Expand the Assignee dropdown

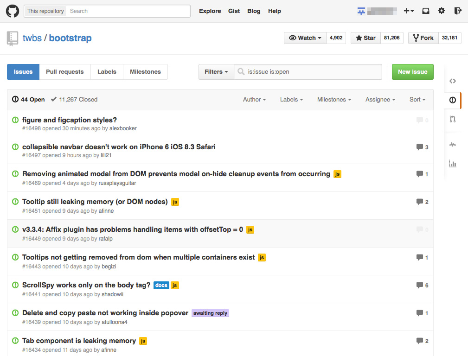click(380, 99)
